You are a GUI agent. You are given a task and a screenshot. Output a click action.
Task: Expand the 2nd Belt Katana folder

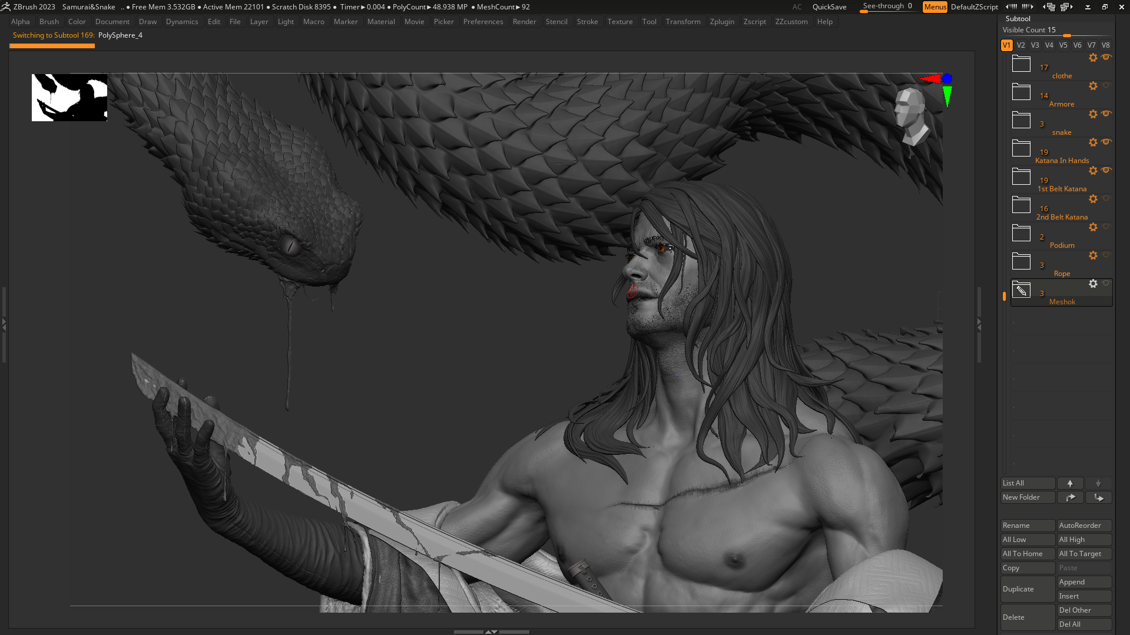1021,205
